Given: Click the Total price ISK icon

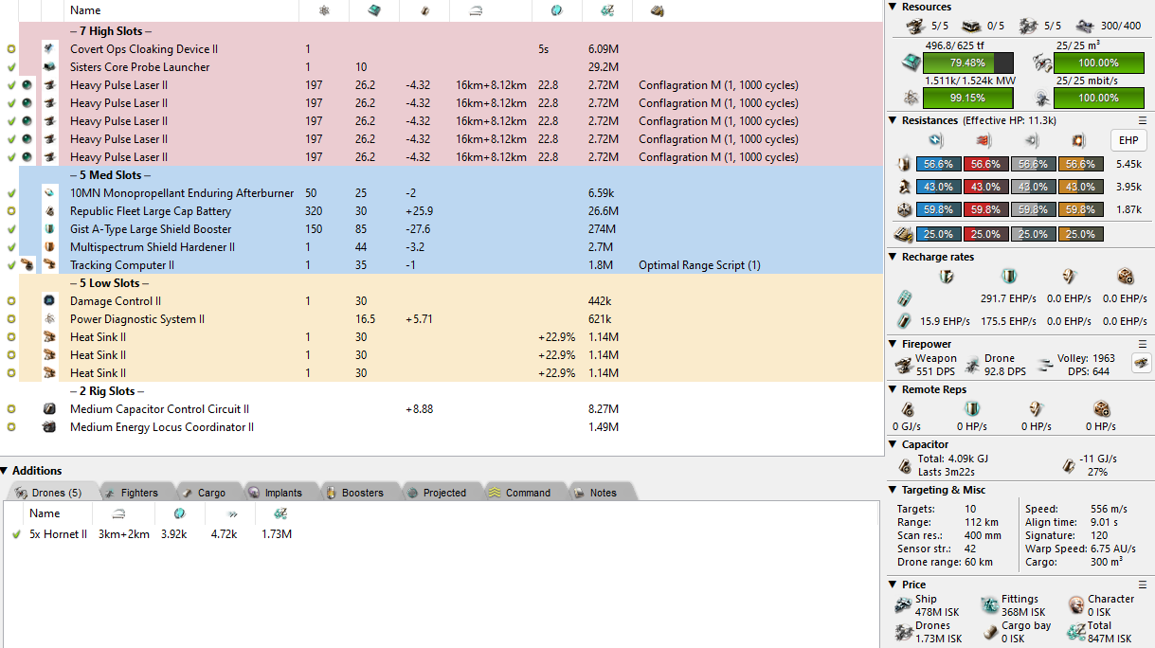Looking at the screenshot, I should point(1075,632).
